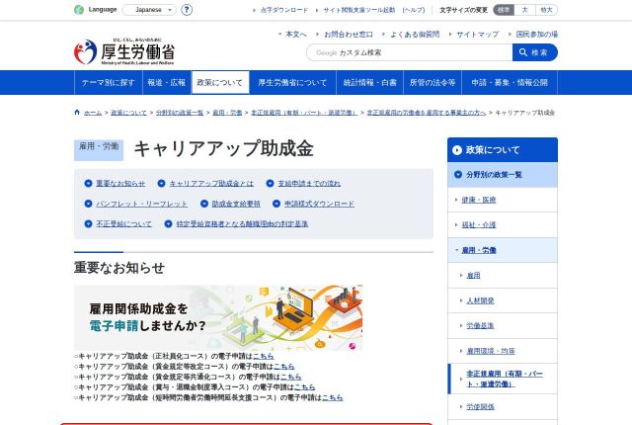Viewport: 632px width, 425px height.
Task: Click circle arrow icon beside 分野別の政策一覧
Action: pos(458,175)
